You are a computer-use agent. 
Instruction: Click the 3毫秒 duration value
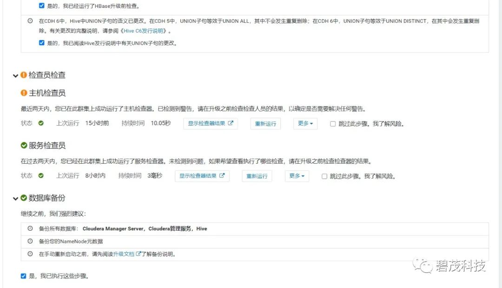pyautogui.click(x=155, y=176)
